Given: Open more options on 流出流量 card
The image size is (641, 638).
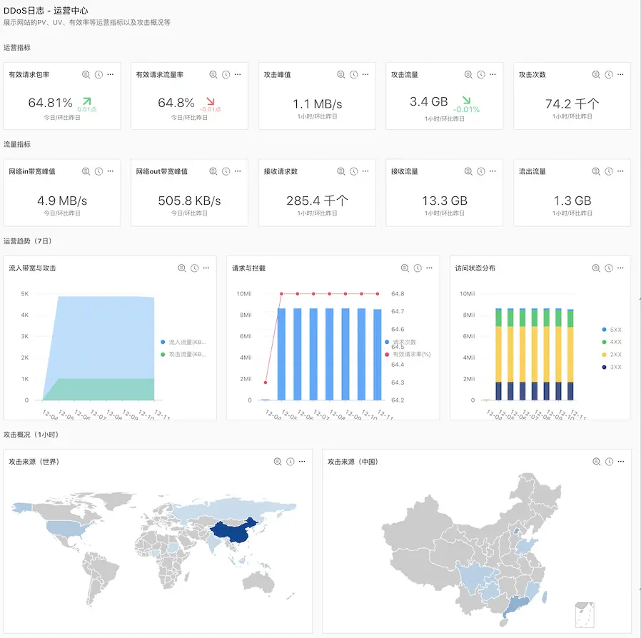Looking at the screenshot, I should [620, 171].
